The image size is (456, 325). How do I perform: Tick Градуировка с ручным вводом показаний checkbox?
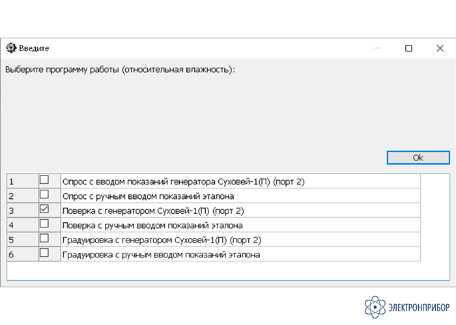coord(44,253)
